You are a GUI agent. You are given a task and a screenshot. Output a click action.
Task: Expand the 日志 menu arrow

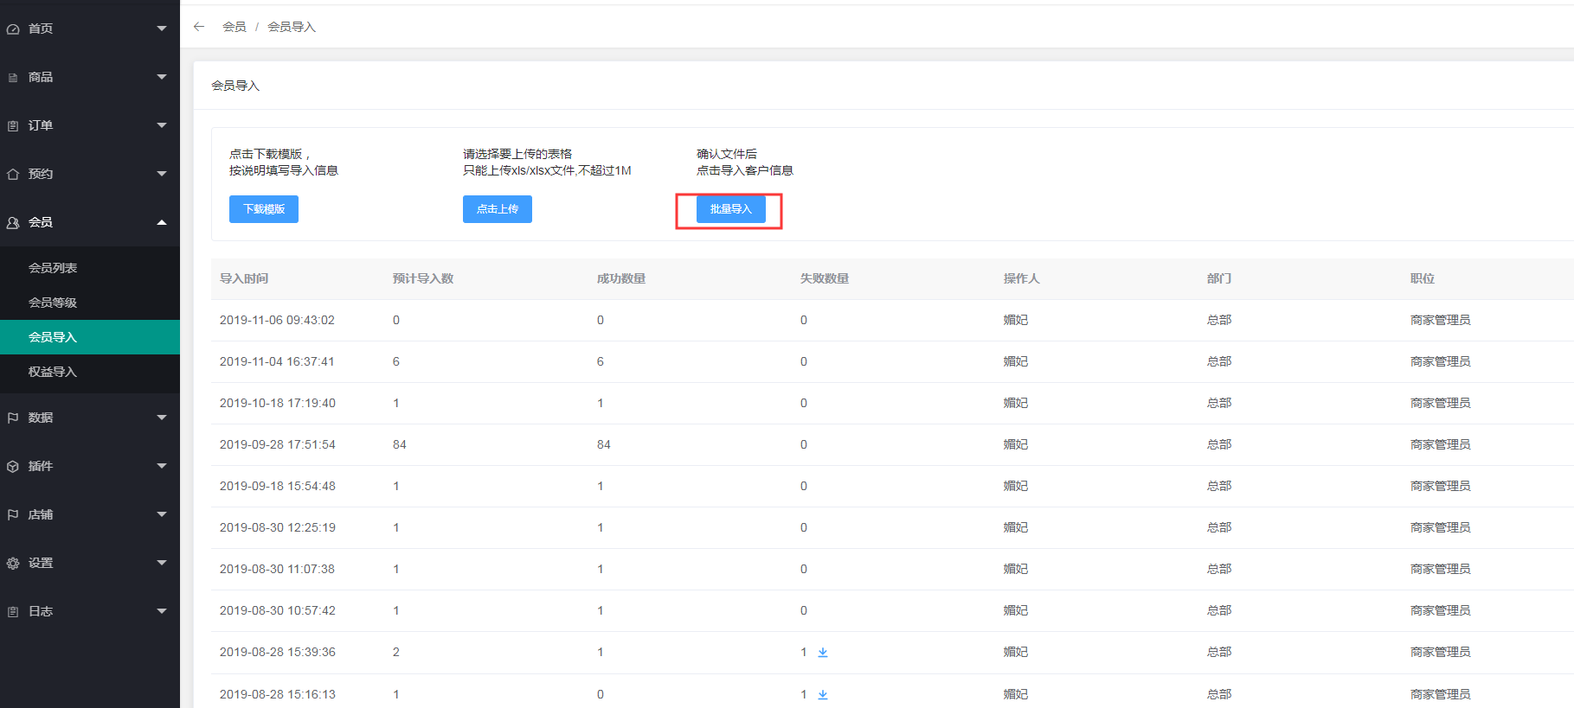(162, 611)
